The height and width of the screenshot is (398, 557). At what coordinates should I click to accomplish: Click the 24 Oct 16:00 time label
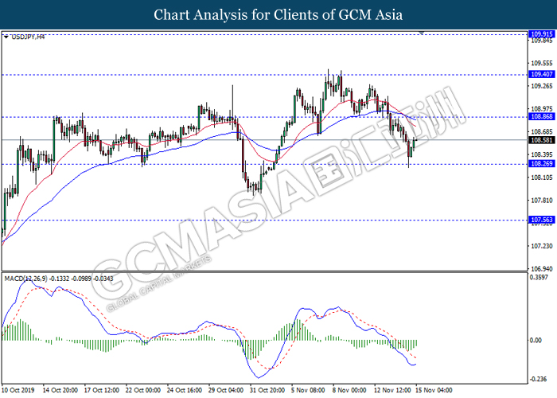pyautogui.click(x=185, y=390)
